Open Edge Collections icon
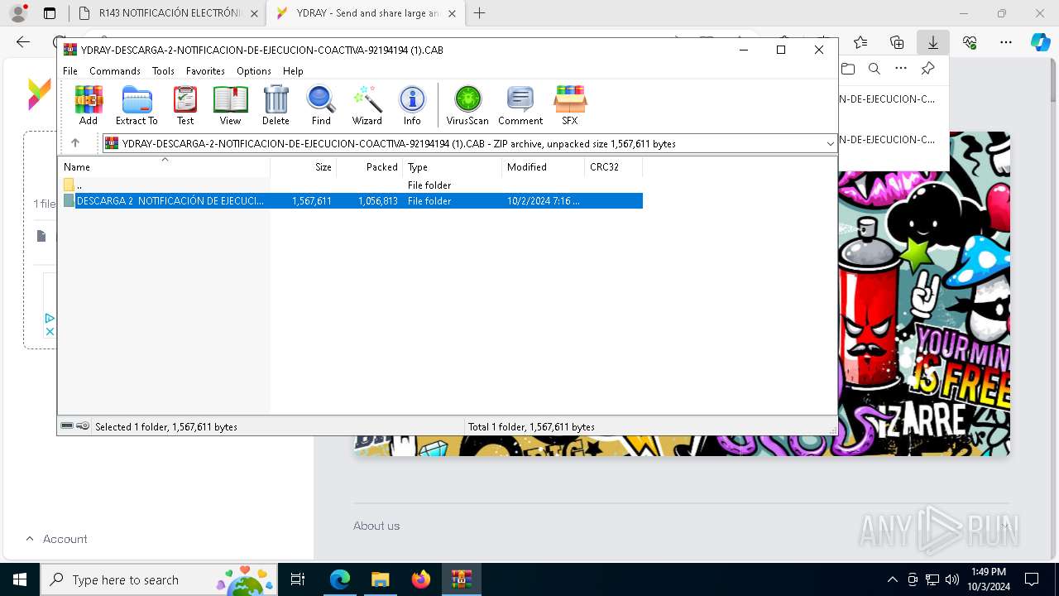The width and height of the screenshot is (1059, 596). [x=897, y=42]
